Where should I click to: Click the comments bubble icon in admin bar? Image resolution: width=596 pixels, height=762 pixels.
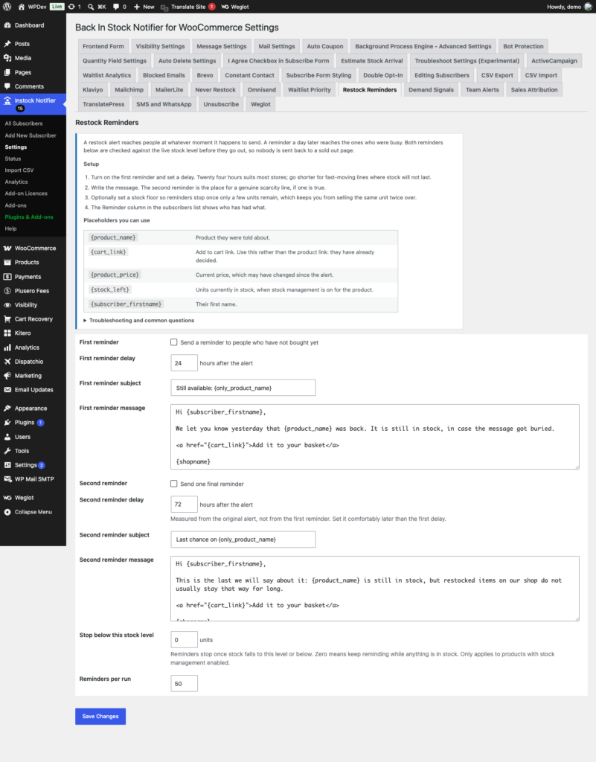(115, 7)
